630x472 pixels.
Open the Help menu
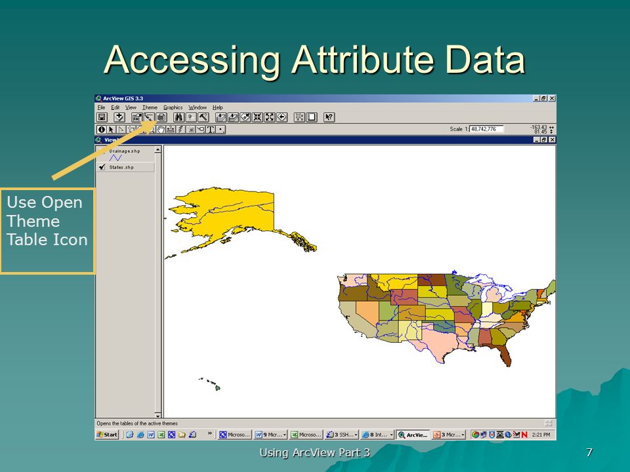[217, 107]
